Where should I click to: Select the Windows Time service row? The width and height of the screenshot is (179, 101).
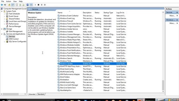click(92, 61)
